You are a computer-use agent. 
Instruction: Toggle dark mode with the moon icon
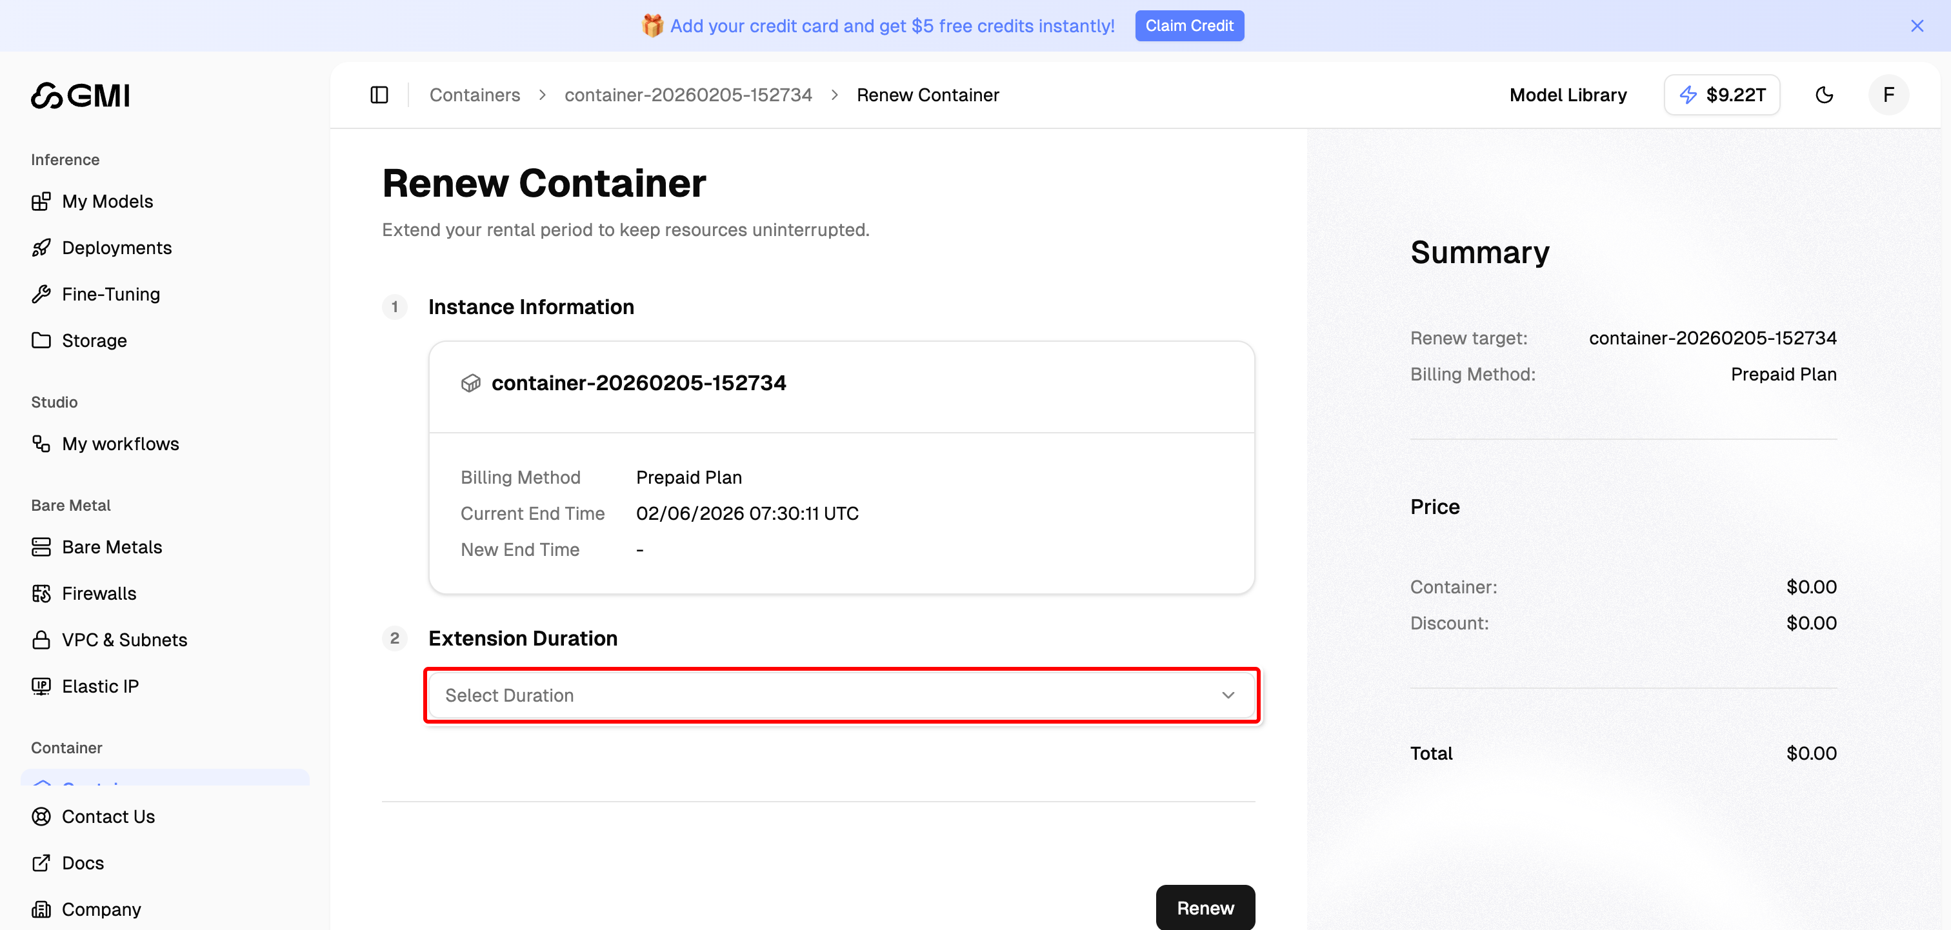[x=1825, y=95]
